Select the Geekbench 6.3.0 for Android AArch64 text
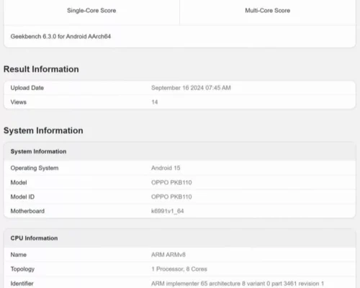360x288 pixels. 60,37
